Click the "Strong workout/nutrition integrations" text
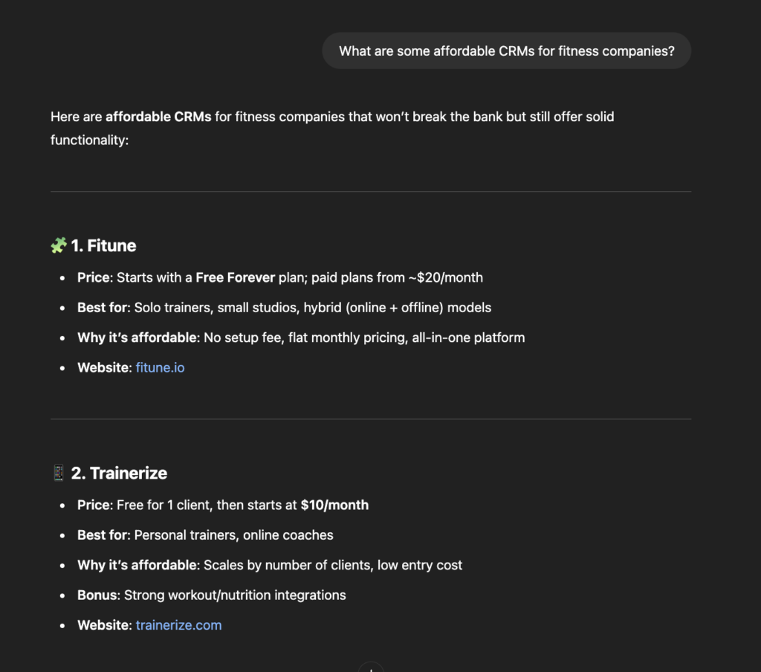This screenshot has width=761, height=672. click(x=235, y=595)
